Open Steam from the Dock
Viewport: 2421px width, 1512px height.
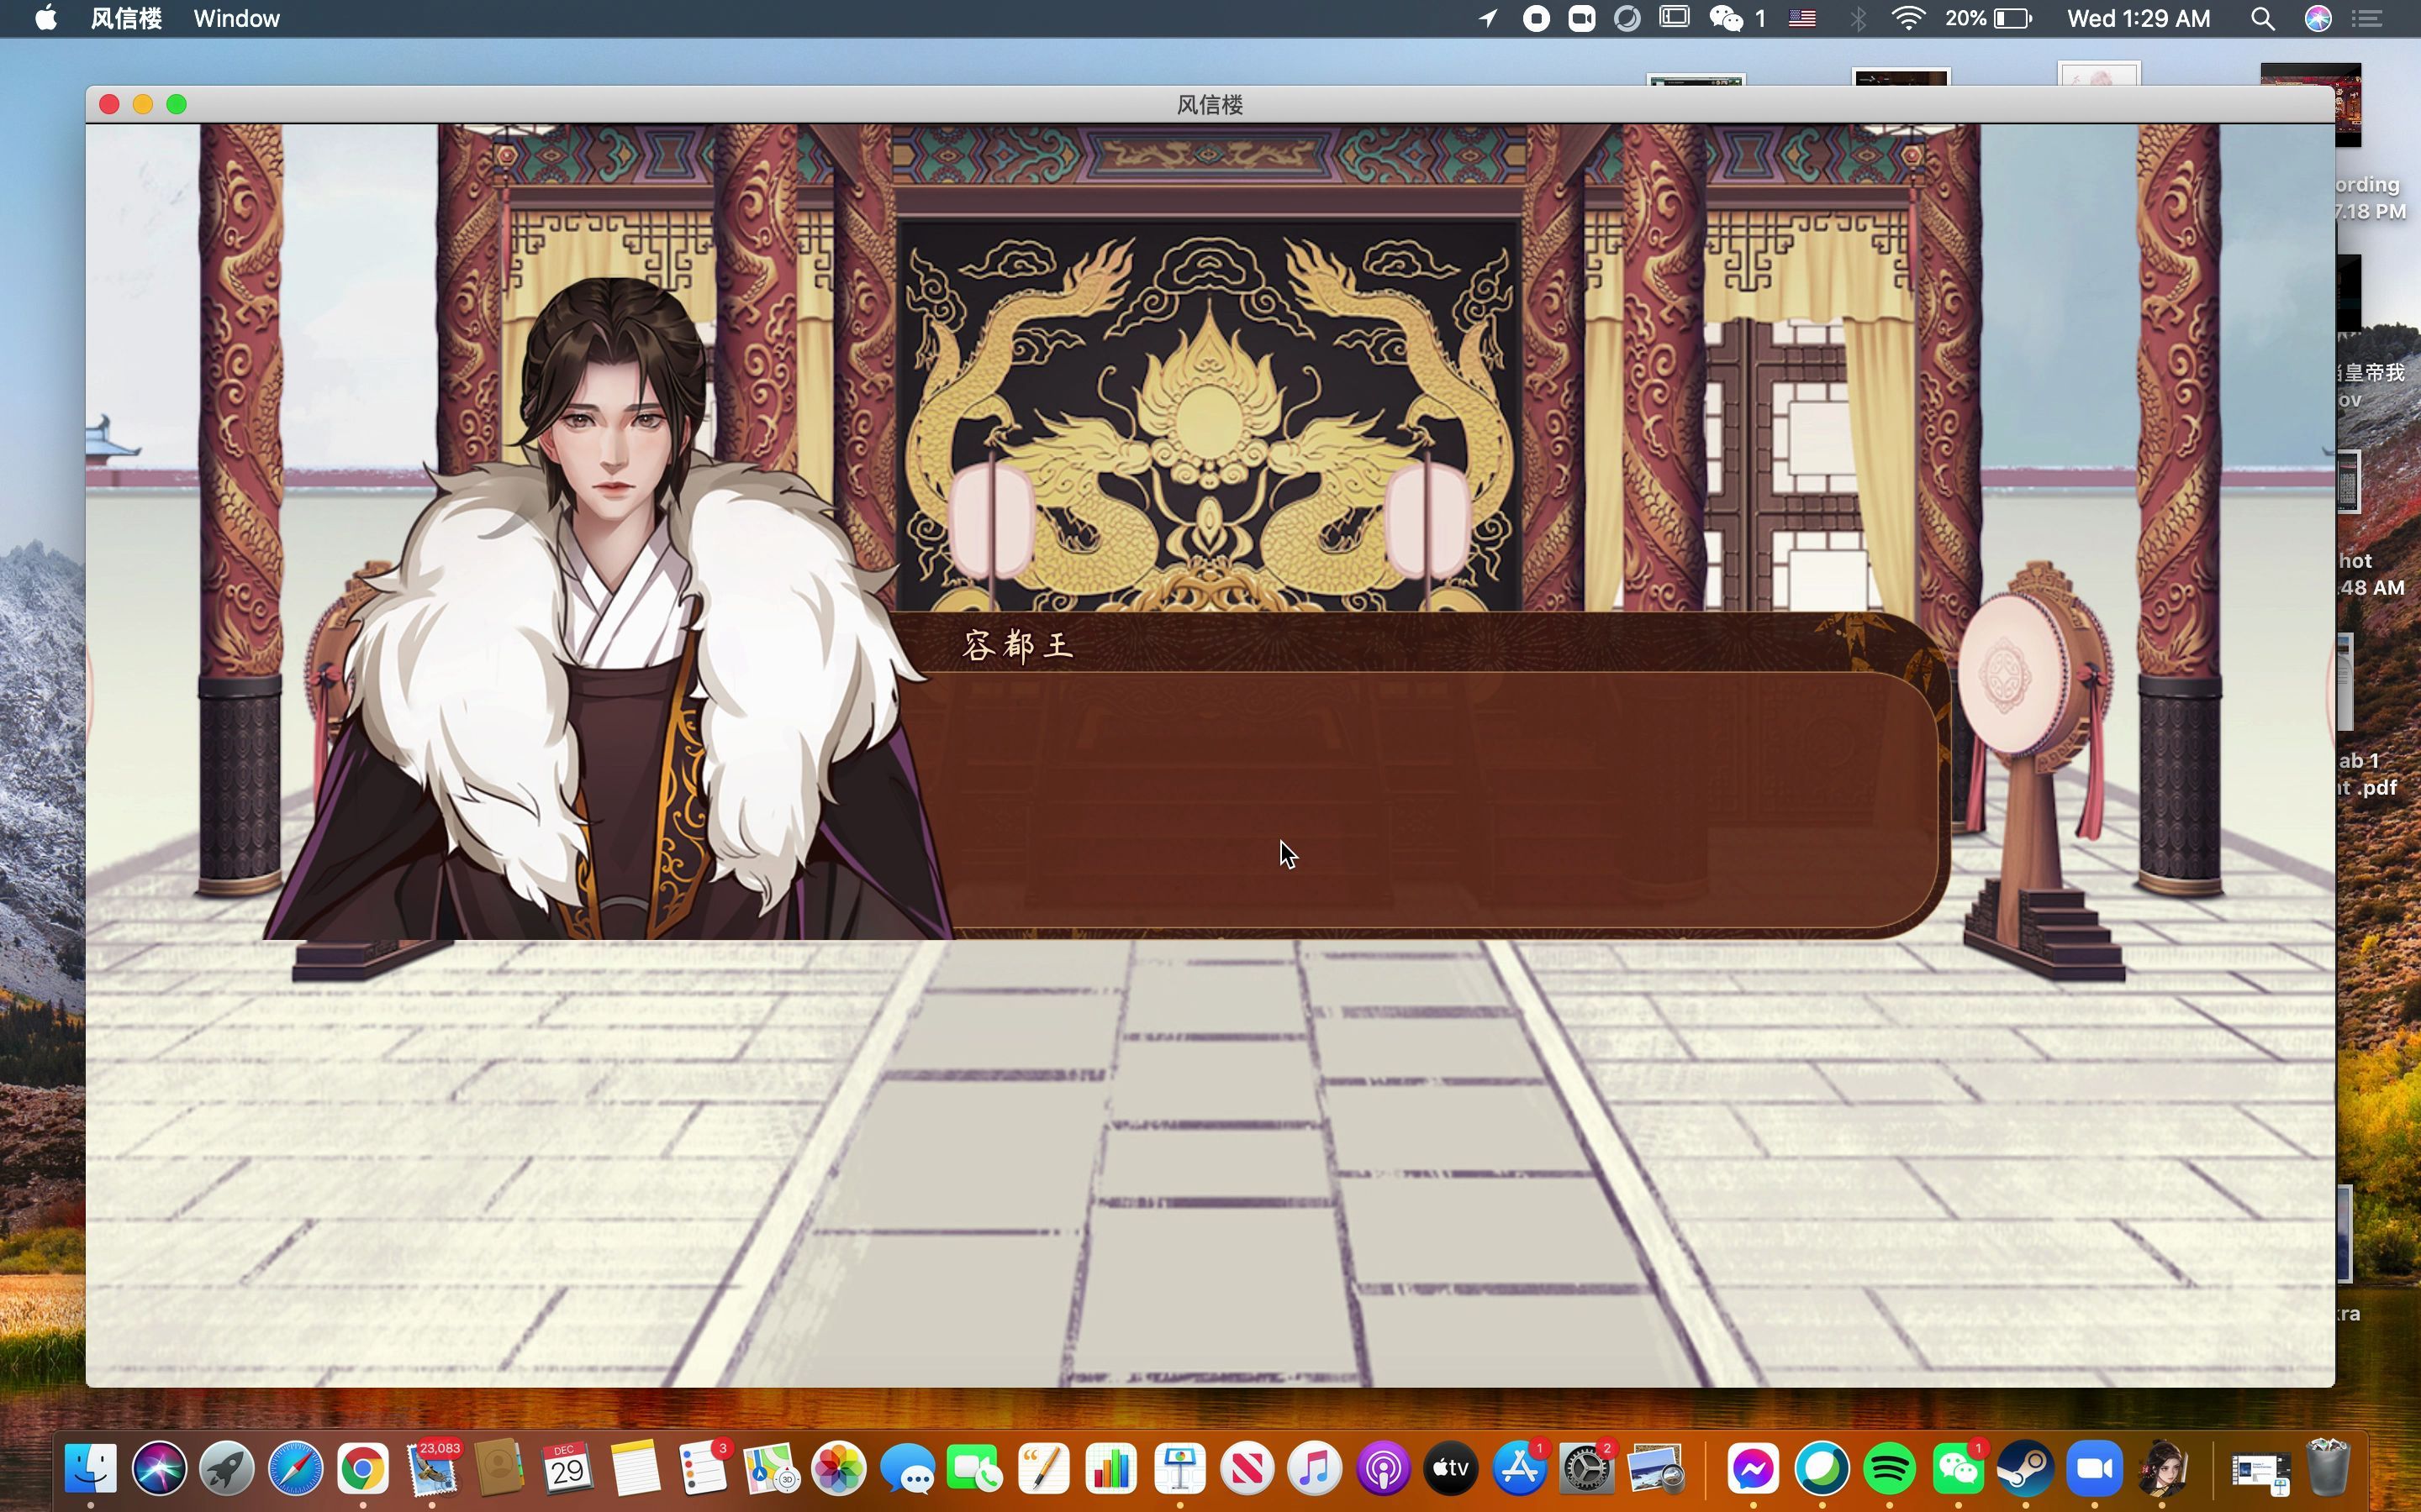click(2026, 1468)
